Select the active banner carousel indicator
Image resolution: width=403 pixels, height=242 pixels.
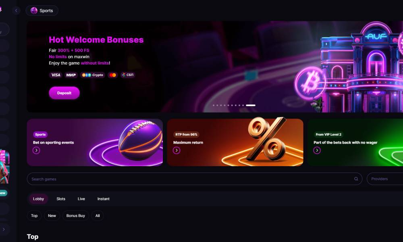[251, 105]
